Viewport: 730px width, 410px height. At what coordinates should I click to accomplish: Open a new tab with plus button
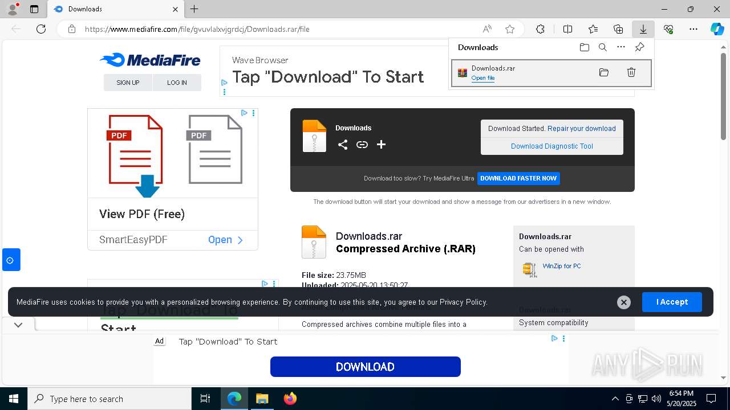pyautogui.click(x=194, y=9)
